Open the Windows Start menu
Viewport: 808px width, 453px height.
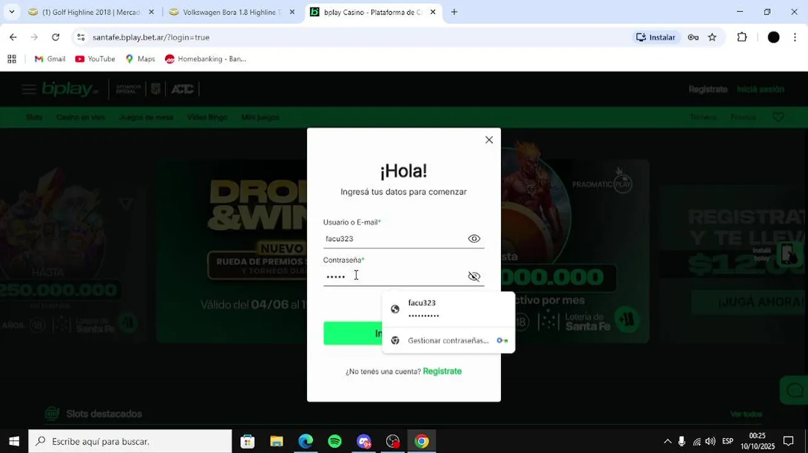[14, 442]
